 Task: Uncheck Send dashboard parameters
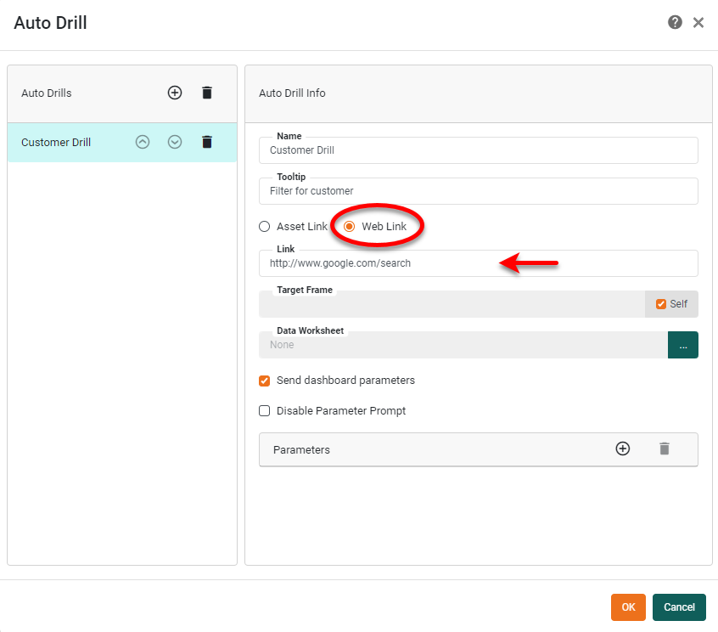click(265, 381)
